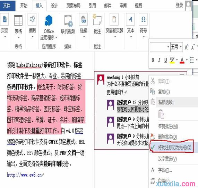198x188 pixels.
Task: Click the bold text 批量打印 in document
Action: (40, 131)
